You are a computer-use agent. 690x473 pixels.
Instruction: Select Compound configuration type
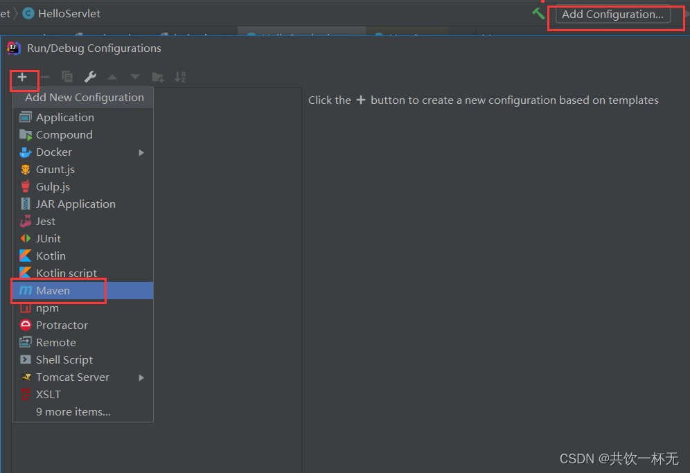click(82, 134)
